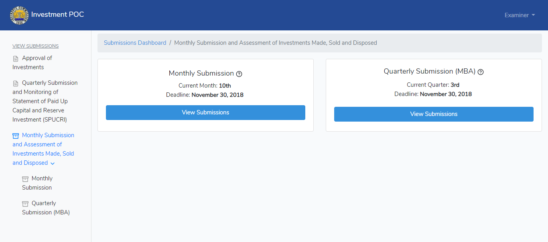Click the archive icon beside Monthly Submission and Assessment
Viewport: 548px width, 242px height.
click(x=16, y=136)
